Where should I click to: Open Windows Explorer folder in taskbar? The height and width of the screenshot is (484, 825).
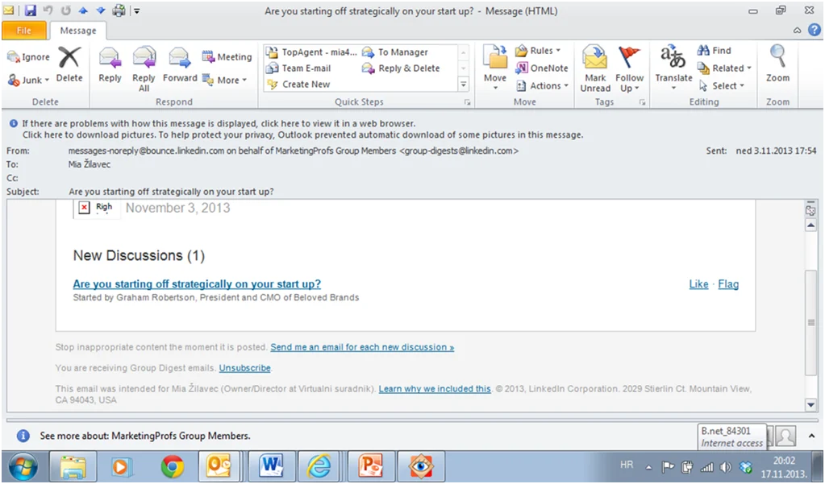click(x=73, y=466)
